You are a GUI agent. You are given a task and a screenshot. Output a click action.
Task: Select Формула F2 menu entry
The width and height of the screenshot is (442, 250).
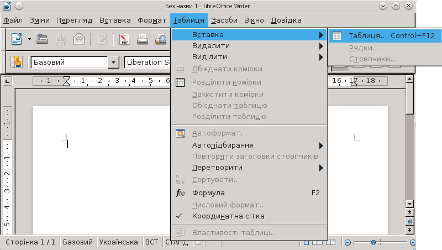pos(249,193)
